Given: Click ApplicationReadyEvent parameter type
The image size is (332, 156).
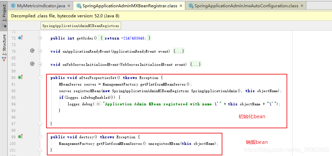Looking at the screenshot, I should [134, 51].
